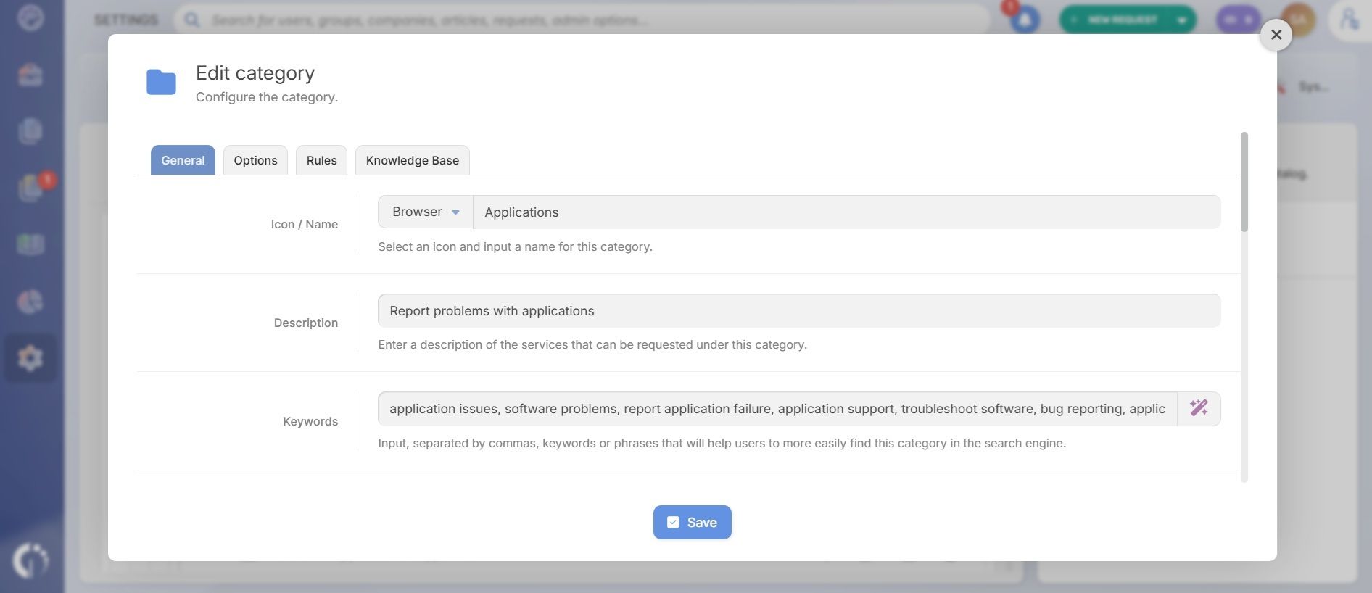Click the 'Icon / Name' label

pyautogui.click(x=305, y=224)
